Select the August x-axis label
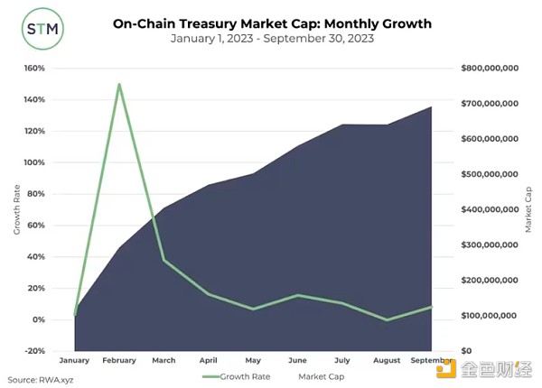 (387, 360)
